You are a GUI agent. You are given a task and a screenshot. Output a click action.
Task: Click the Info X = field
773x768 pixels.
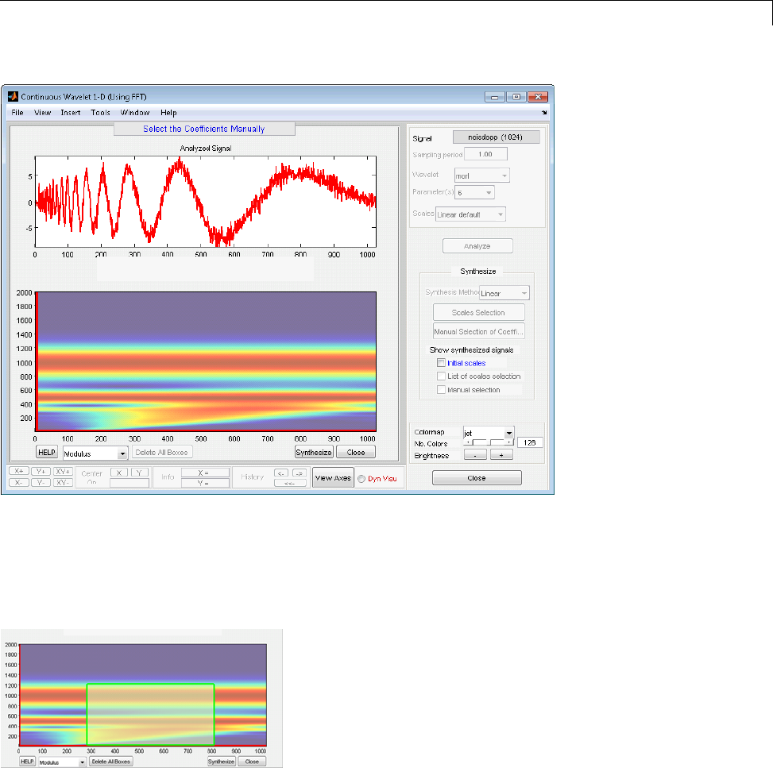click(x=205, y=473)
